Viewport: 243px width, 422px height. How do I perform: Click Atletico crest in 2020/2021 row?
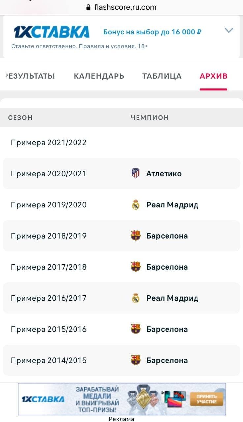coord(136,173)
